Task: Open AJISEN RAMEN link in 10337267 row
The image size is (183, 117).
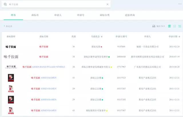Action: pos(44,89)
